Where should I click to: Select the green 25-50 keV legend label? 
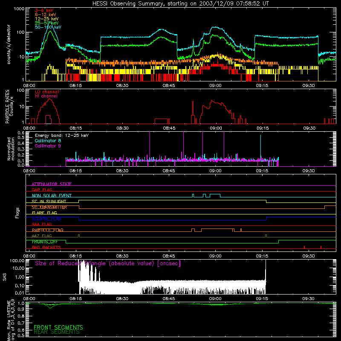point(47,23)
